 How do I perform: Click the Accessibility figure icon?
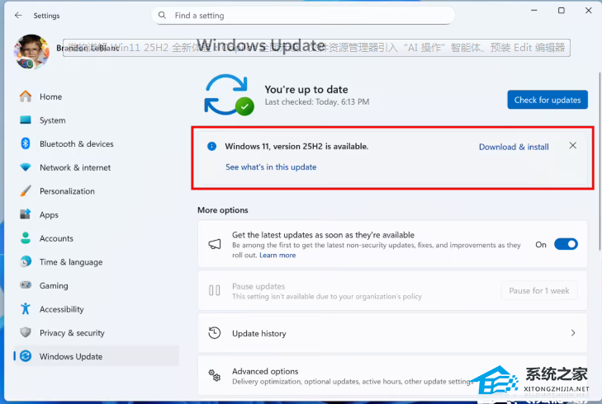[26, 308]
